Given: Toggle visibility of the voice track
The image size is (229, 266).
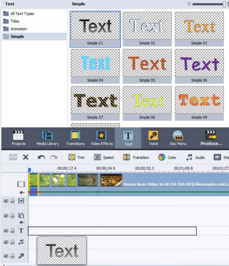Looking at the screenshot, I should (6, 256).
